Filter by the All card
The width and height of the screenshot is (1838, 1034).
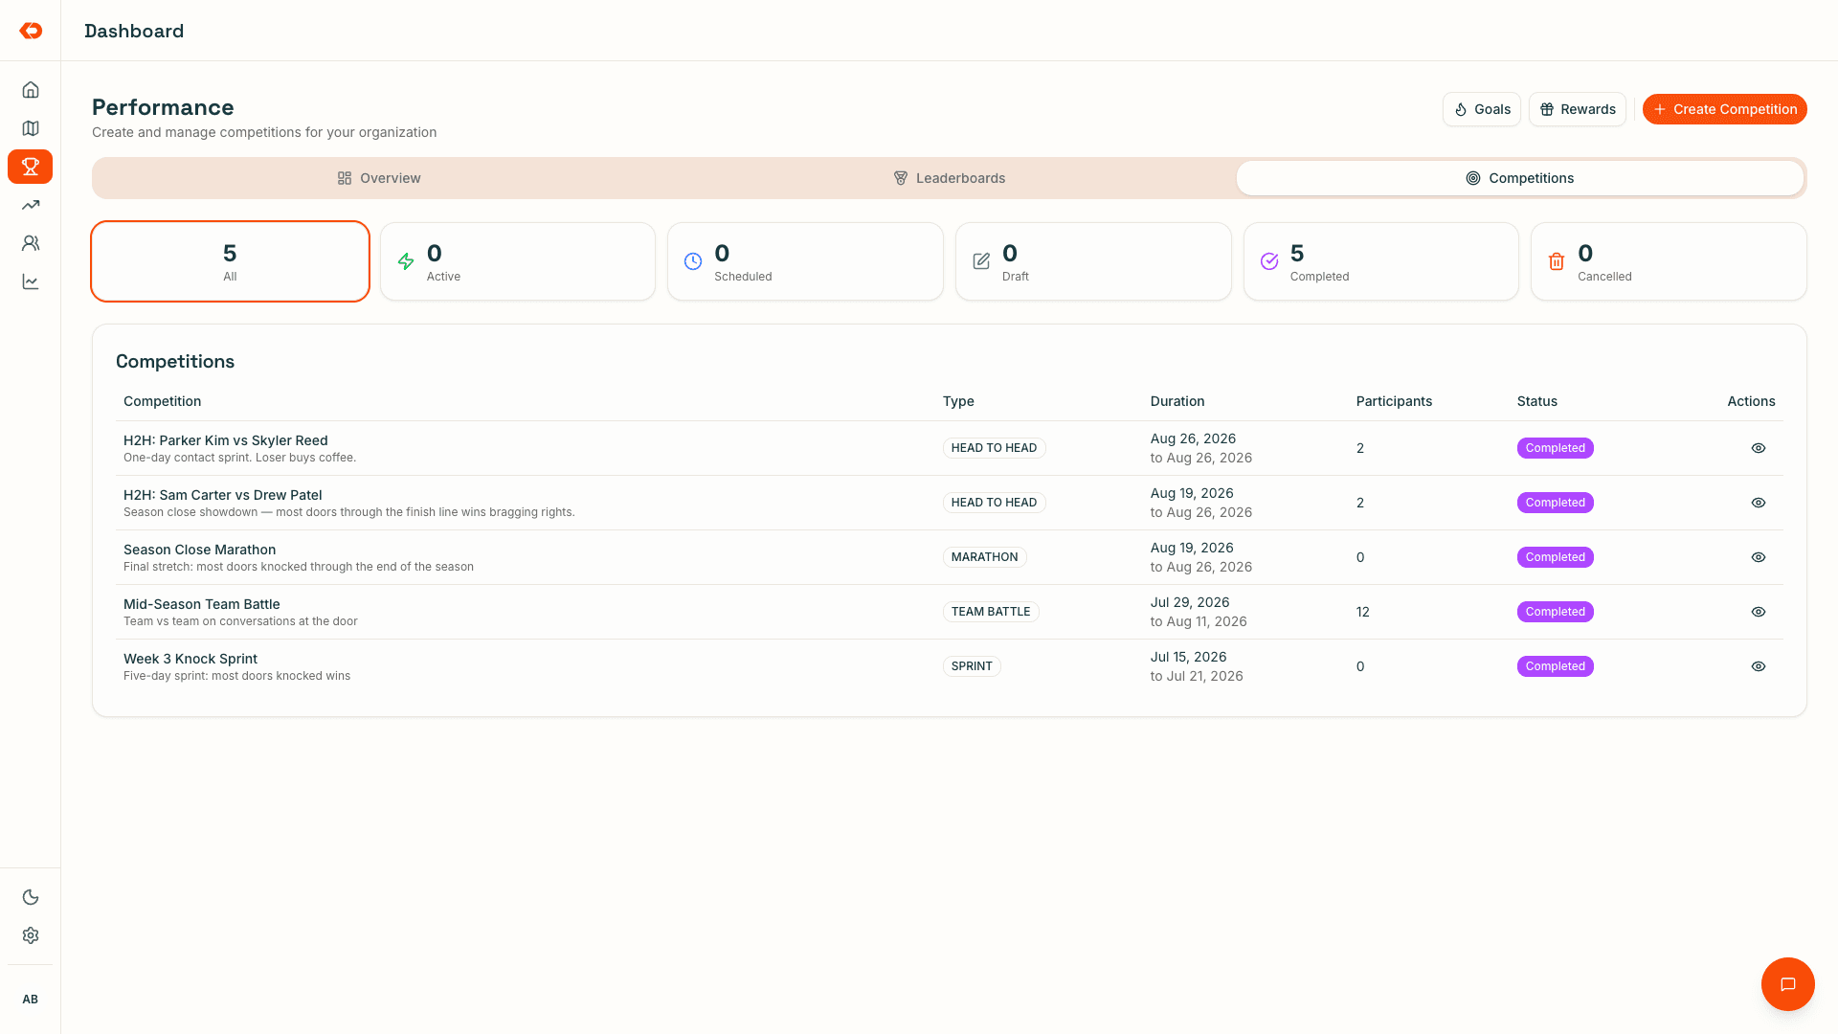[230, 261]
